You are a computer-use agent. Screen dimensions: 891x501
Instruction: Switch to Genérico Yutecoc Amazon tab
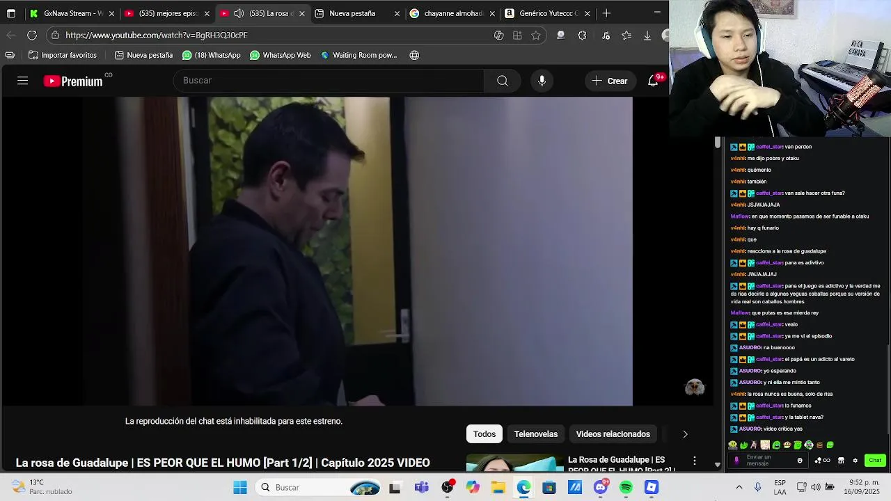pyautogui.click(x=543, y=13)
